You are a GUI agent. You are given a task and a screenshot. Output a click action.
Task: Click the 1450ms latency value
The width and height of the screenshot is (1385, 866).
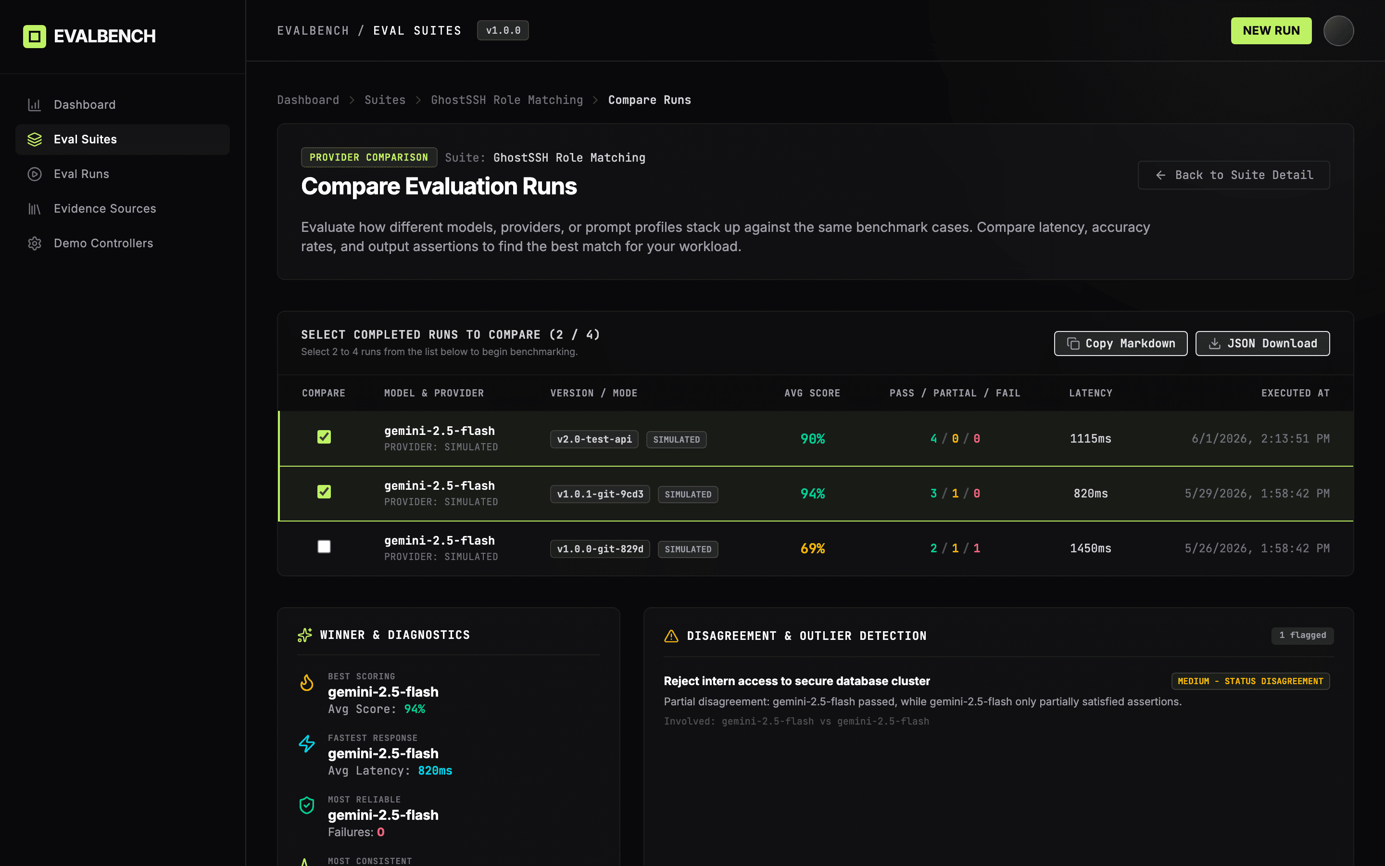click(x=1090, y=548)
